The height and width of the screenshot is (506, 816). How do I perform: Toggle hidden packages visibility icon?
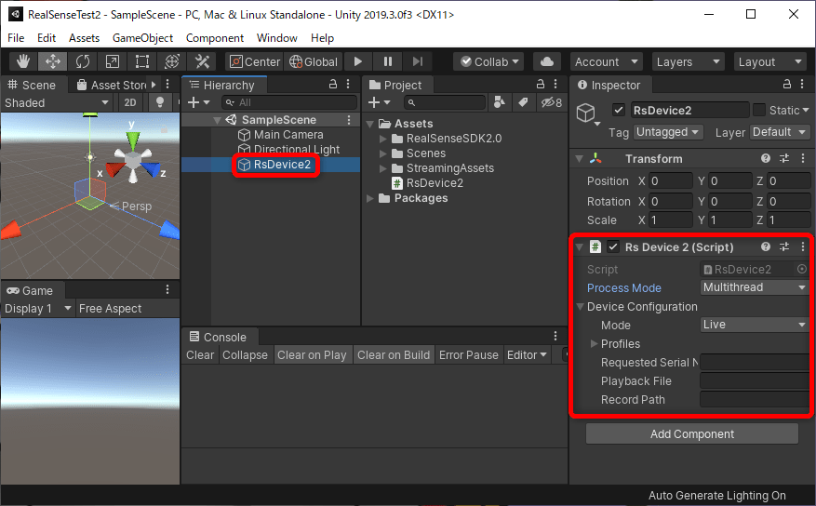552,102
